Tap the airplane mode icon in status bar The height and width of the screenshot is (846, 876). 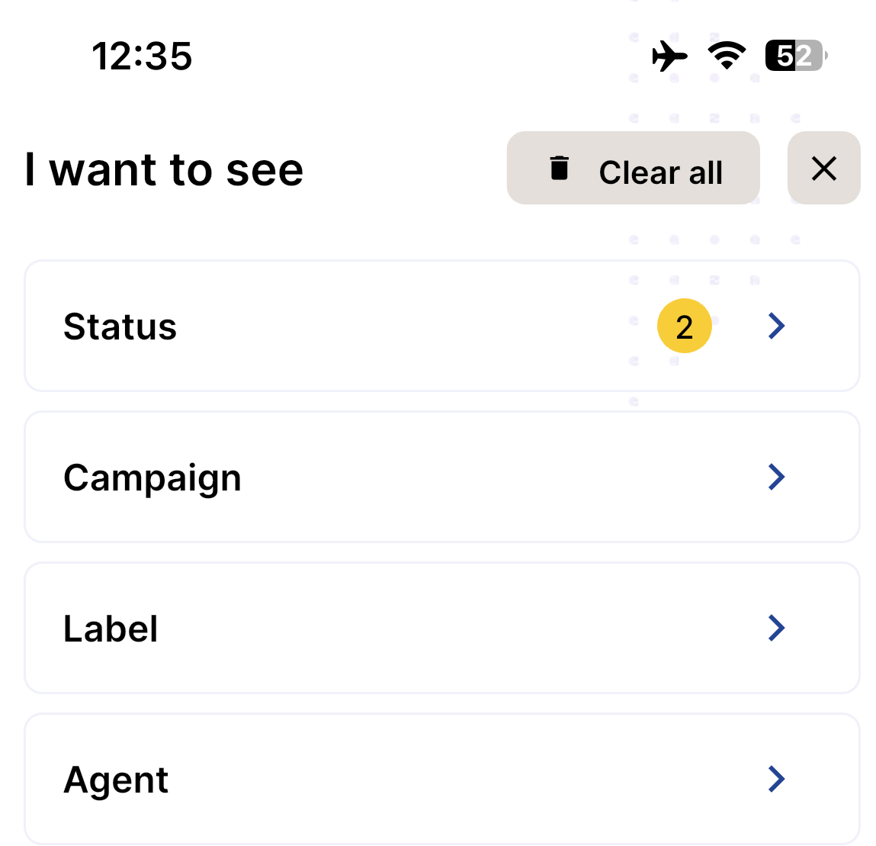coord(670,56)
